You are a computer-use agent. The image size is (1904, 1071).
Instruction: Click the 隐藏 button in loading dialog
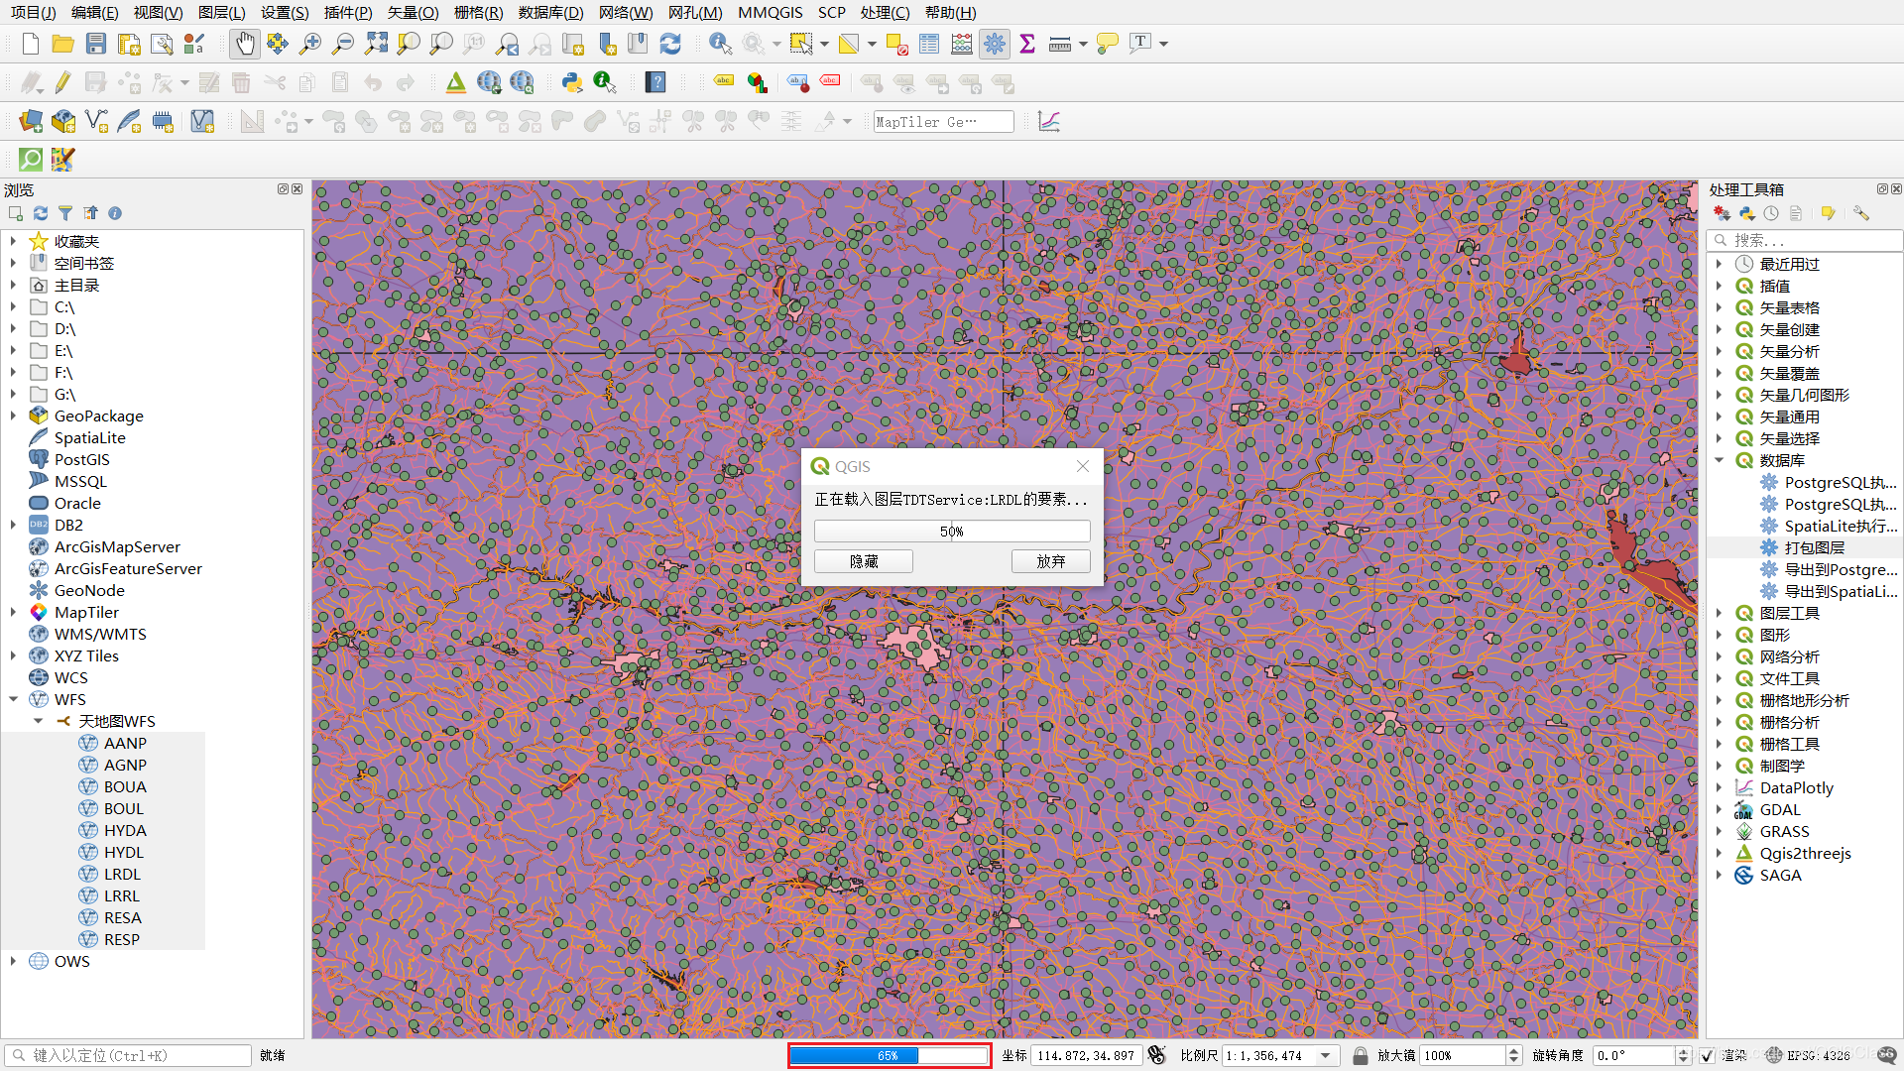pyautogui.click(x=864, y=561)
